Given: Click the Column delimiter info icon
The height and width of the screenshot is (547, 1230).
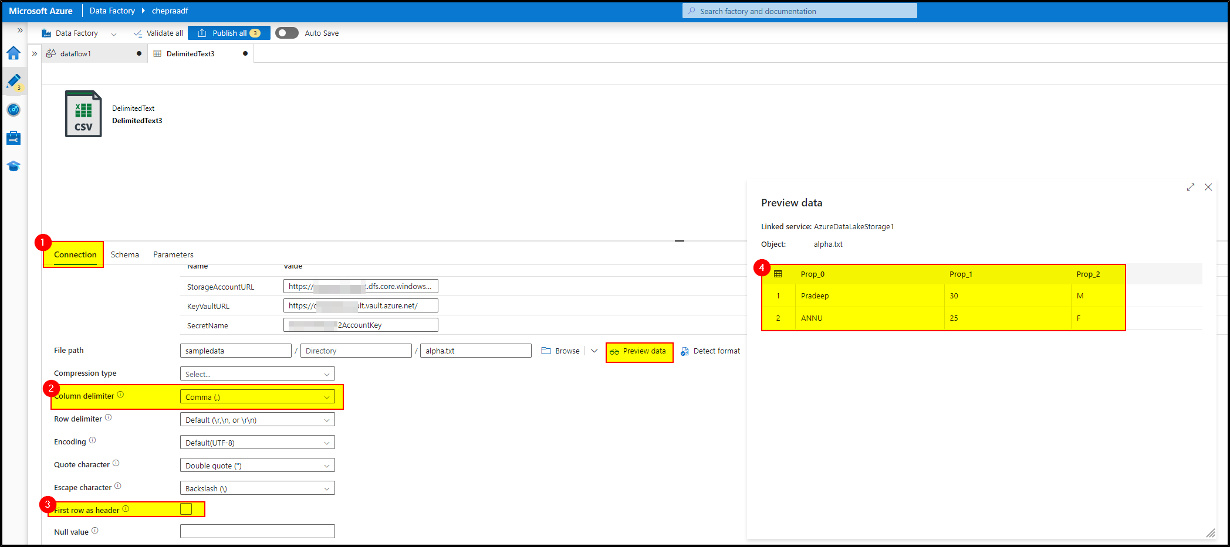Looking at the screenshot, I should pyautogui.click(x=120, y=395).
